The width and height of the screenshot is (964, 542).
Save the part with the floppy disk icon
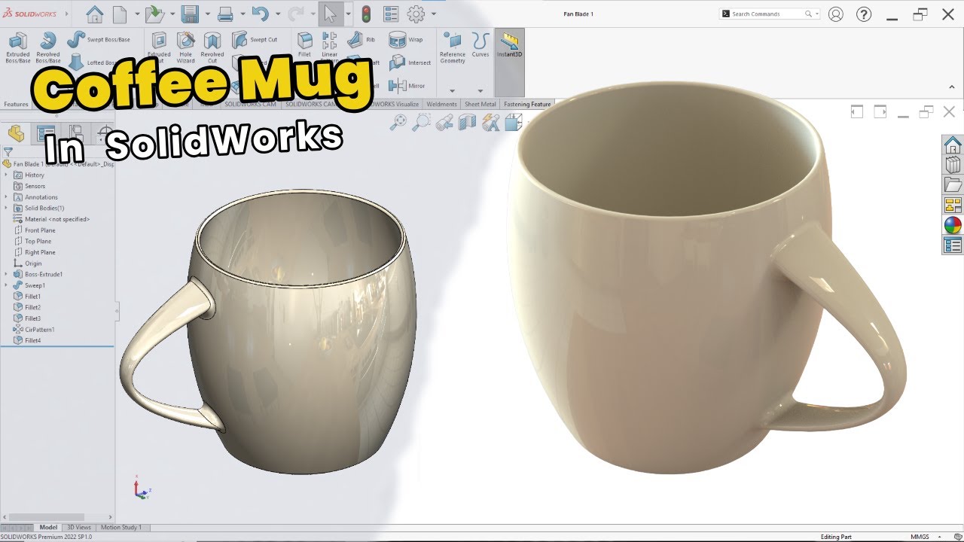click(190, 14)
